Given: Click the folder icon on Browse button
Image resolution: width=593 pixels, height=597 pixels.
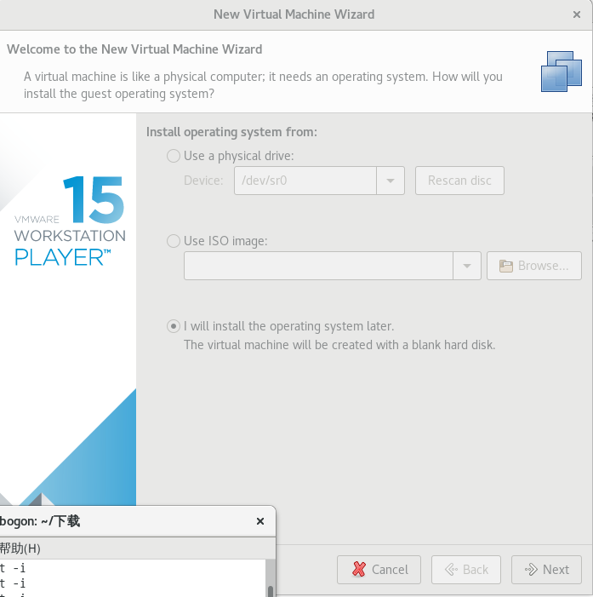Looking at the screenshot, I should pyautogui.click(x=506, y=266).
